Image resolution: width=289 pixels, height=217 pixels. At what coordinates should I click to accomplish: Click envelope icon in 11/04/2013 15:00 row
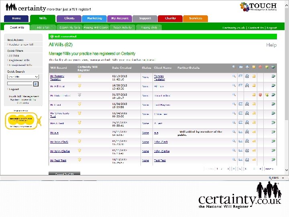click(240, 104)
